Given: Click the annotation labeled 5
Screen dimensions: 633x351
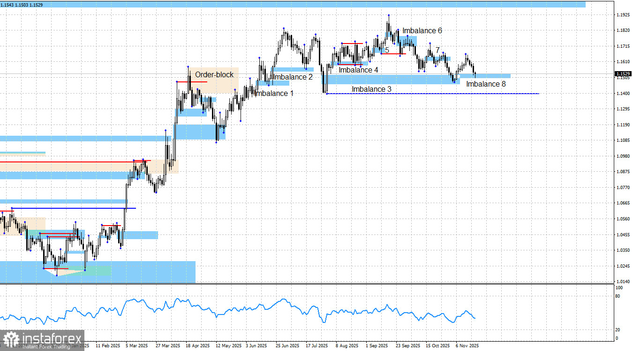Looking at the screenshot, I should [387, 49].
